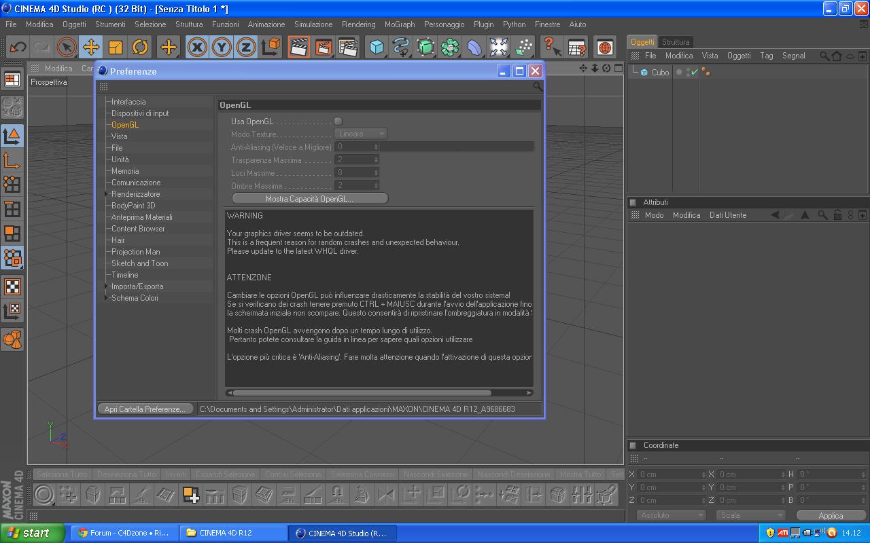Activate the Move tool in the top toolbar
This screenshot has height=543, width=870.
pos(90,47)
